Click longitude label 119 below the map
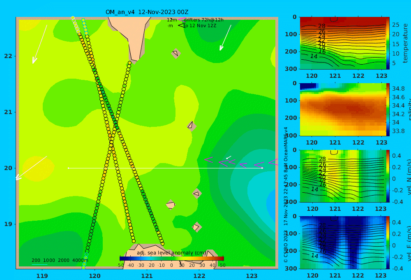 [x=42, y=276]
